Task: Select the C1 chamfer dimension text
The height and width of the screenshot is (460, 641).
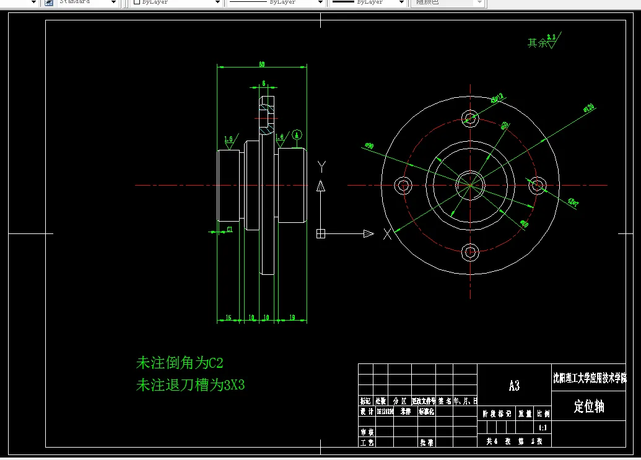Action: [x=230, y=229]
